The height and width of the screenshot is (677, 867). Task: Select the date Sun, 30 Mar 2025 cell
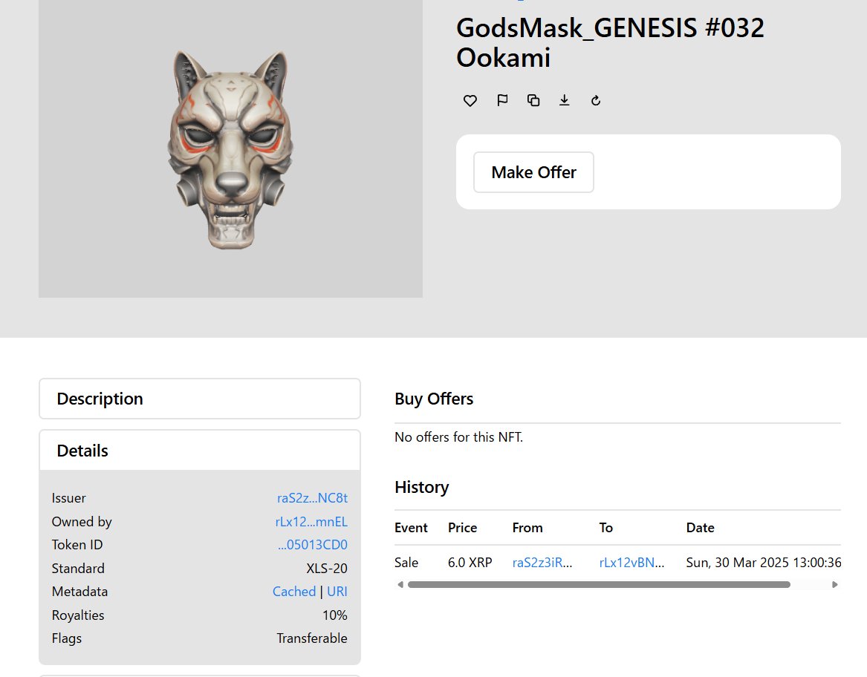764,563
